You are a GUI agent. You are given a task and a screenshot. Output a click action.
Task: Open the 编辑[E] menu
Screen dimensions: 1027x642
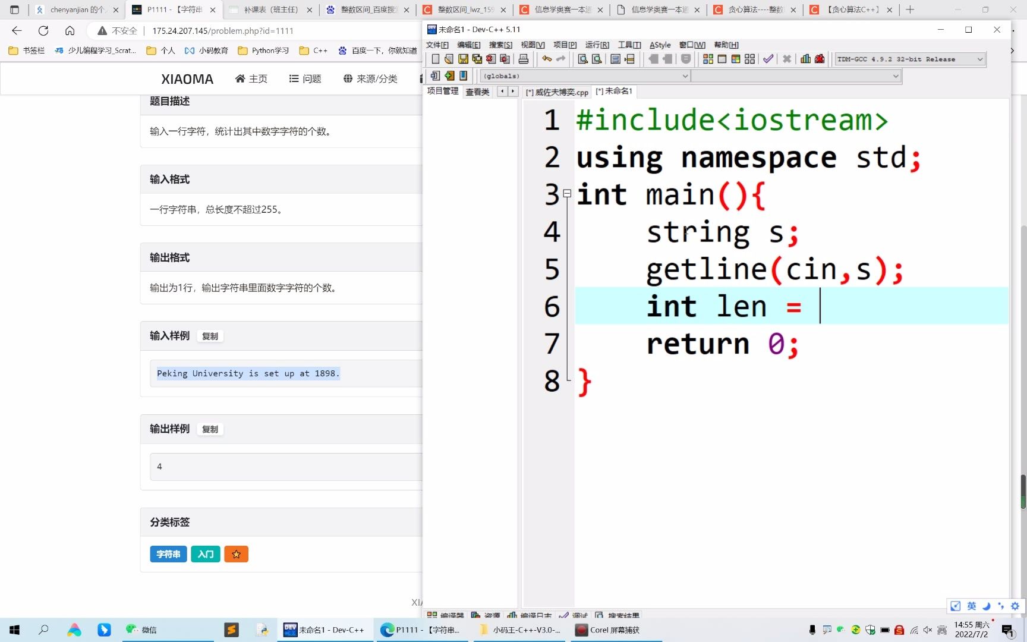468,45
